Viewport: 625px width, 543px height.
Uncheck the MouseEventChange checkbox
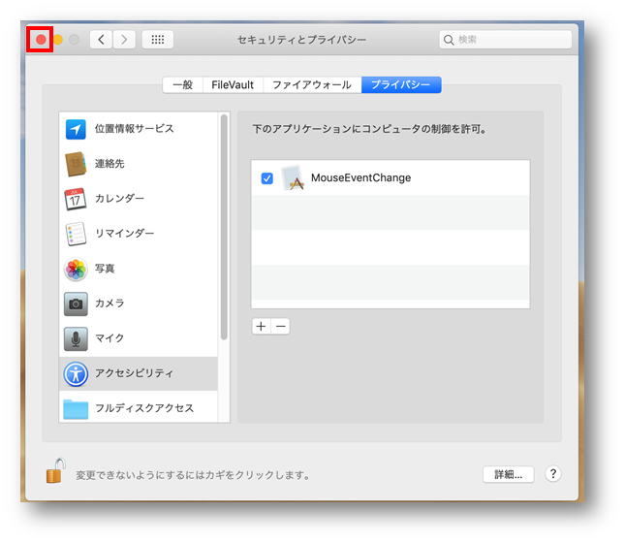(x=267, y=178)
